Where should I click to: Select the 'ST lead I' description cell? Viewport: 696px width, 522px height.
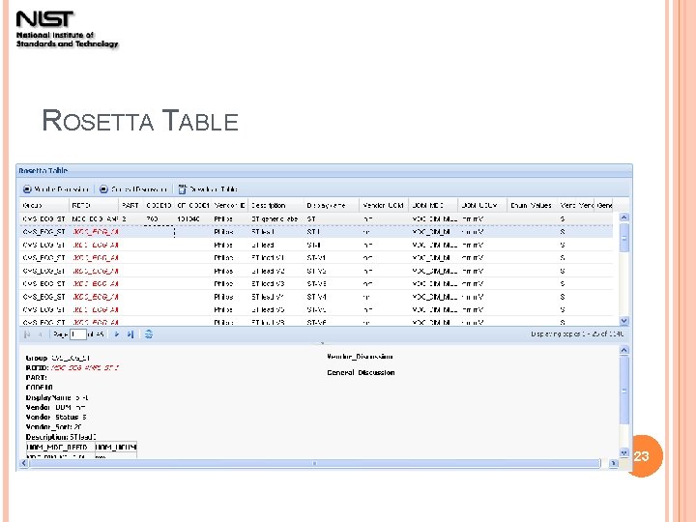275,232
